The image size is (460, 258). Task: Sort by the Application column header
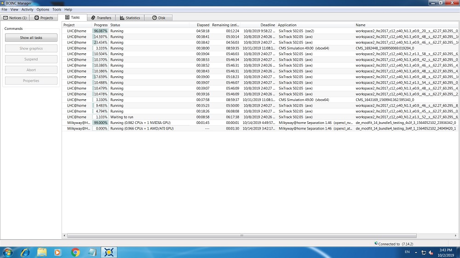(316, 25)
